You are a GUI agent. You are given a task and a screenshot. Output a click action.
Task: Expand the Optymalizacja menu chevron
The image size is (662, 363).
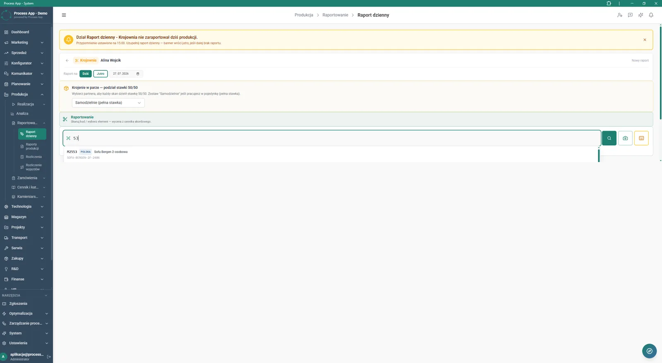click(47, 313)
